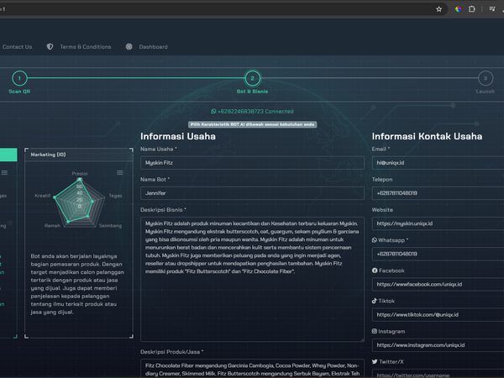Open the Contact Us menu item
This screenshot has height=378, width=504.
click(17, 47)
